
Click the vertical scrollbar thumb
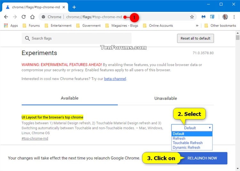click(x=237, y=37)
